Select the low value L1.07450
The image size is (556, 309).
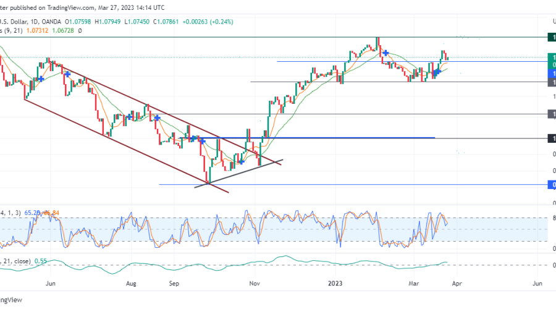pos(137,22)
